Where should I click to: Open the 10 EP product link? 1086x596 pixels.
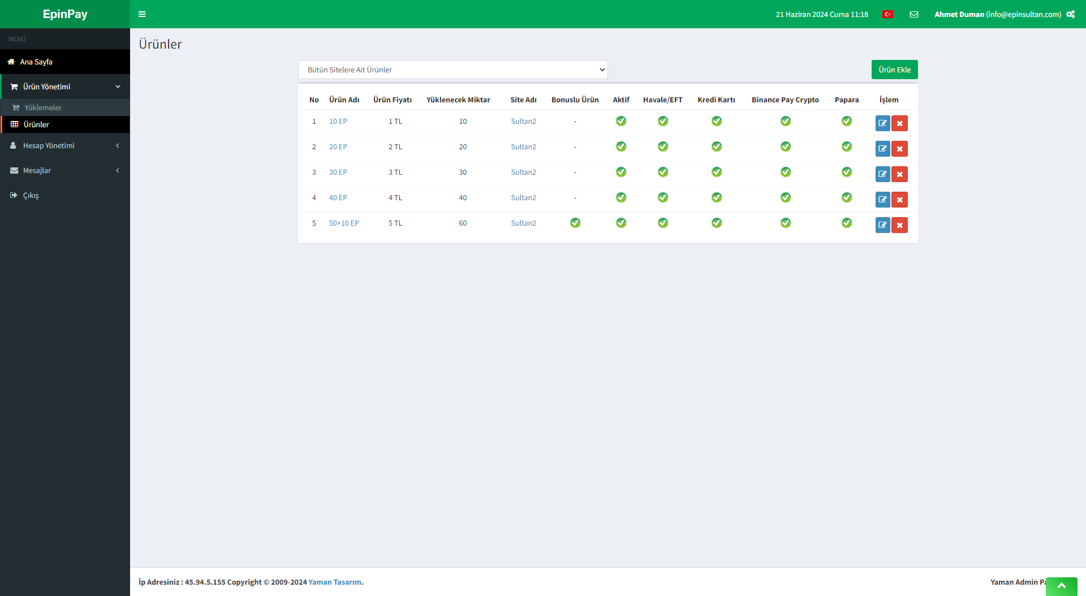[338, 121]
